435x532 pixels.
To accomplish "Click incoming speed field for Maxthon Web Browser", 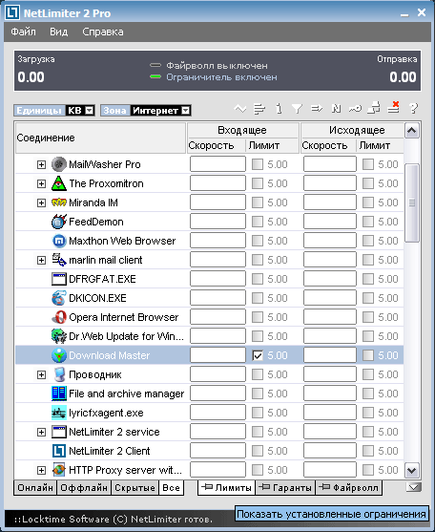I will click(217, 241).
